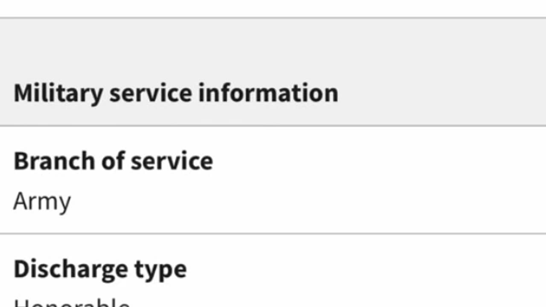
Task: Click the white strip above the gray header
Action: click(273, 9)
